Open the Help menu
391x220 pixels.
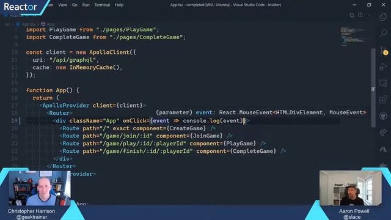point(119,5)
